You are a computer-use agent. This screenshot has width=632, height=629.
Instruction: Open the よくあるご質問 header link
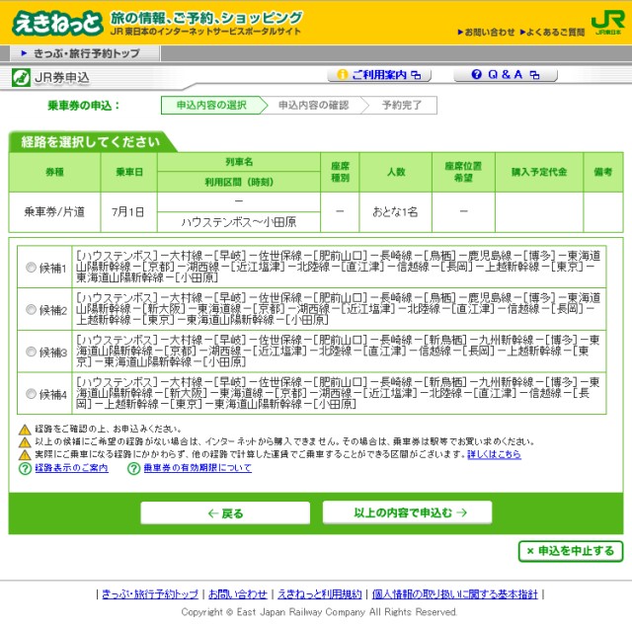click(552, 33)
